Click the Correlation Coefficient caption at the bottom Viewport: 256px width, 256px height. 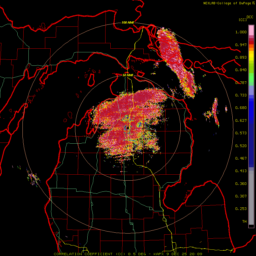pos(128,254)
